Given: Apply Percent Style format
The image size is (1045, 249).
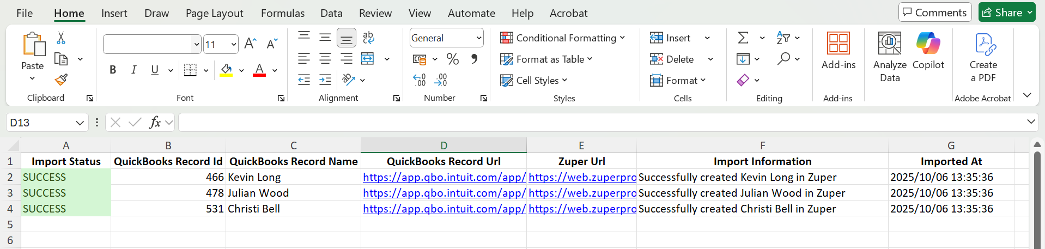Looking at the screenshot, I should pos(452,59).
